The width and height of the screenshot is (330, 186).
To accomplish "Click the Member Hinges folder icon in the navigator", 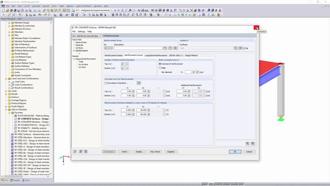I will 12,23.
